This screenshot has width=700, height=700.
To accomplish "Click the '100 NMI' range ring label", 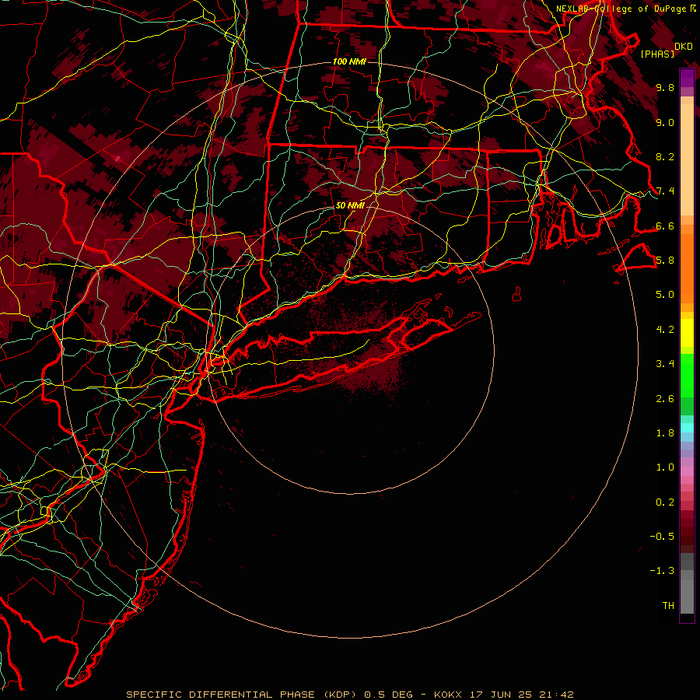I will 349,61.
